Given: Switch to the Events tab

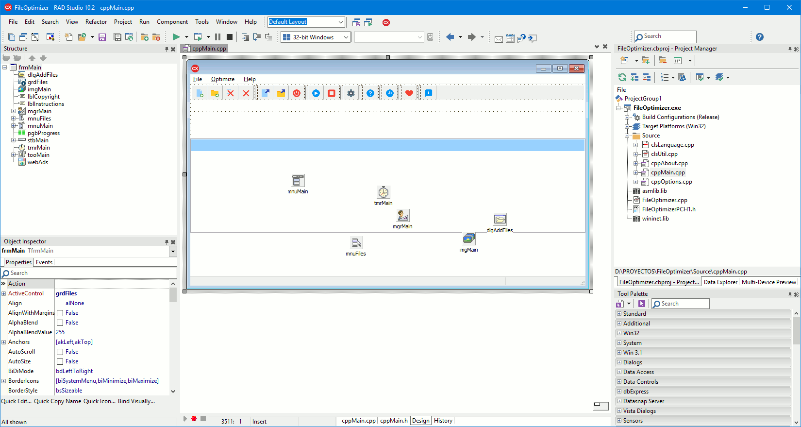Looking at the screenshot, I should 44,262.
